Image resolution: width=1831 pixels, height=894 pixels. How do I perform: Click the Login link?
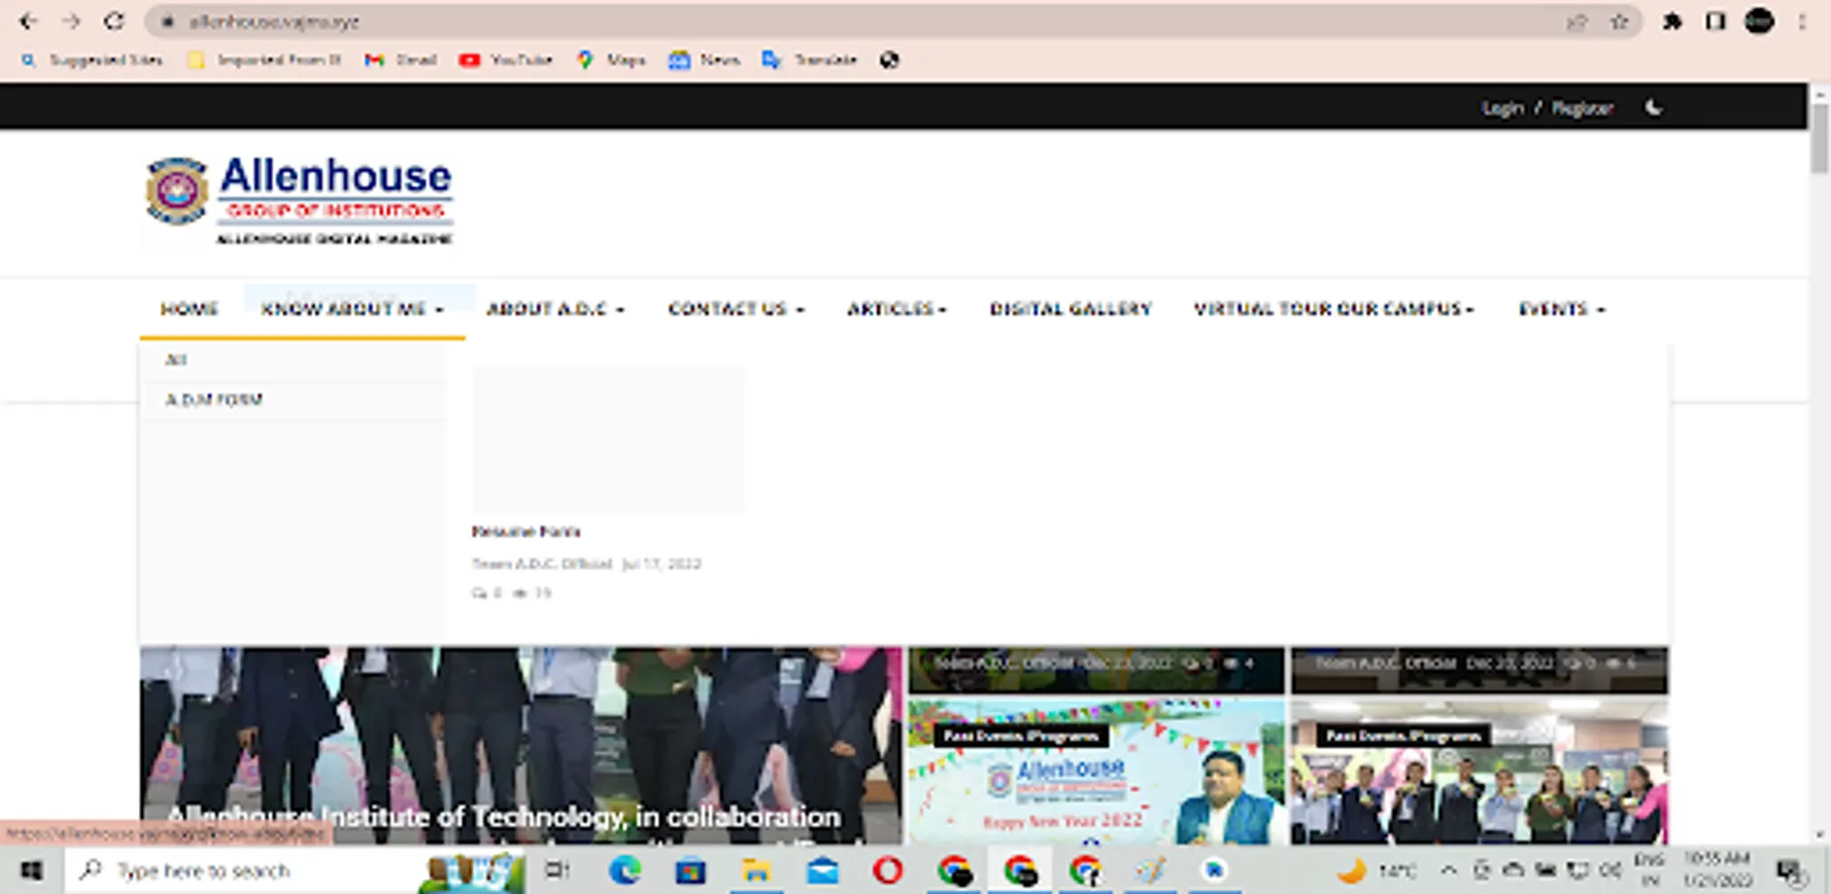(x=1502, y=107)
